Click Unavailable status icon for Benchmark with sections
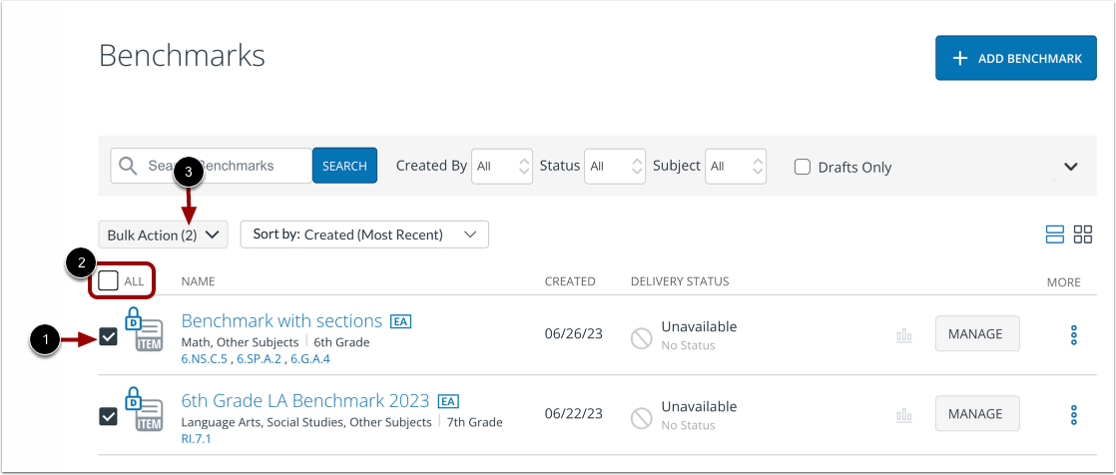1116x475 pixels. pos(641,338)
